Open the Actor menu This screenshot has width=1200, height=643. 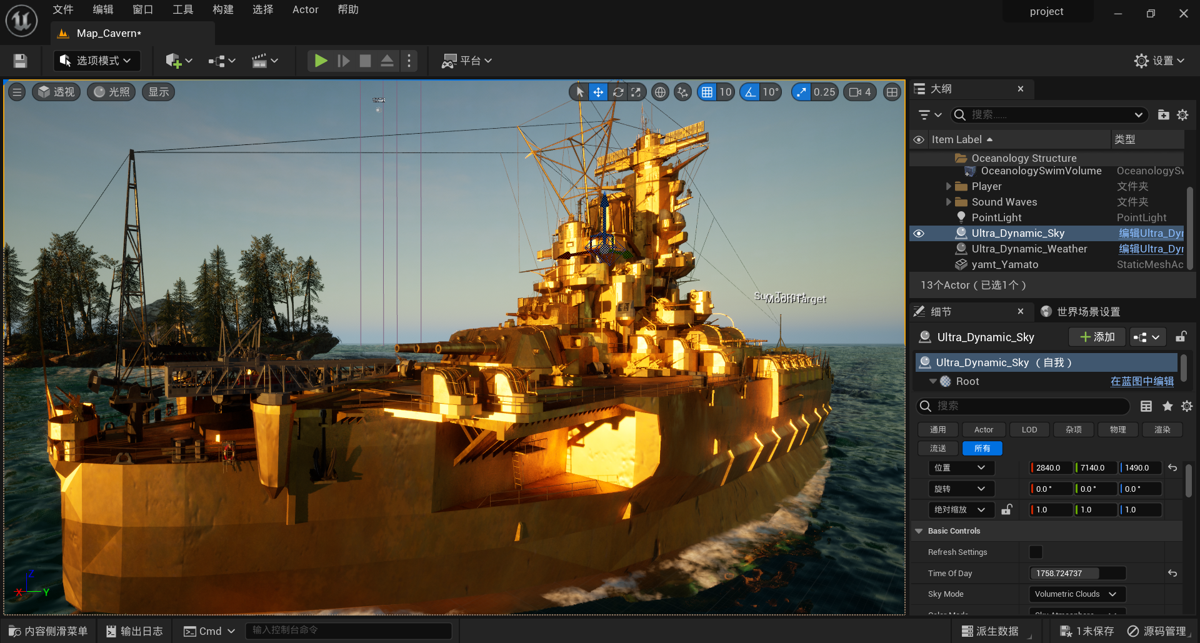click(x=306, y=9)
